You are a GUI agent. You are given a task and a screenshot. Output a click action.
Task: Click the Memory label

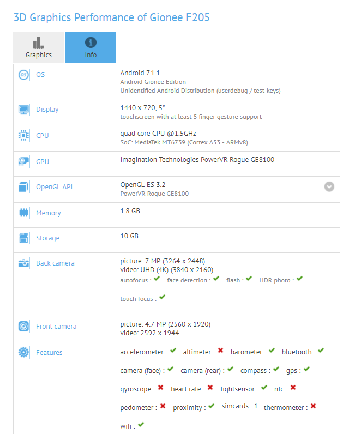(49, 213)
